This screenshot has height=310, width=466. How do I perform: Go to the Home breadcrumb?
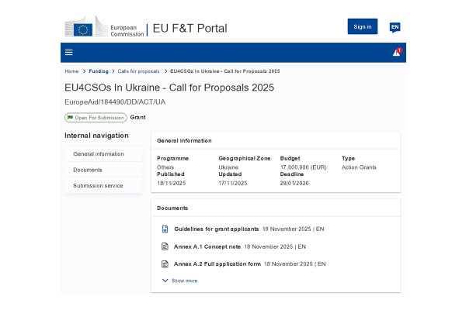pos(71,71)
